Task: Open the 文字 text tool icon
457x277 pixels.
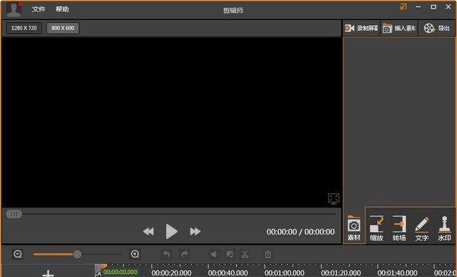Action: (x=422, y=228)
